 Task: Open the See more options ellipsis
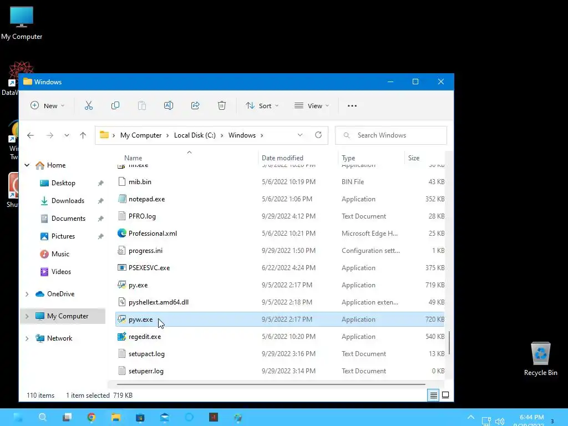point(352,106)
